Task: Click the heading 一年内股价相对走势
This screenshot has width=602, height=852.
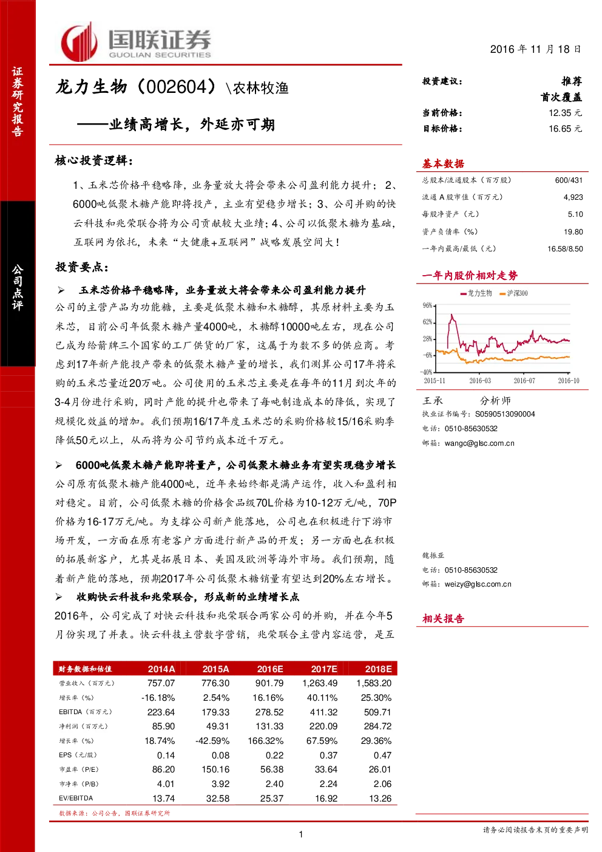Action: click(x=470, y=276)
